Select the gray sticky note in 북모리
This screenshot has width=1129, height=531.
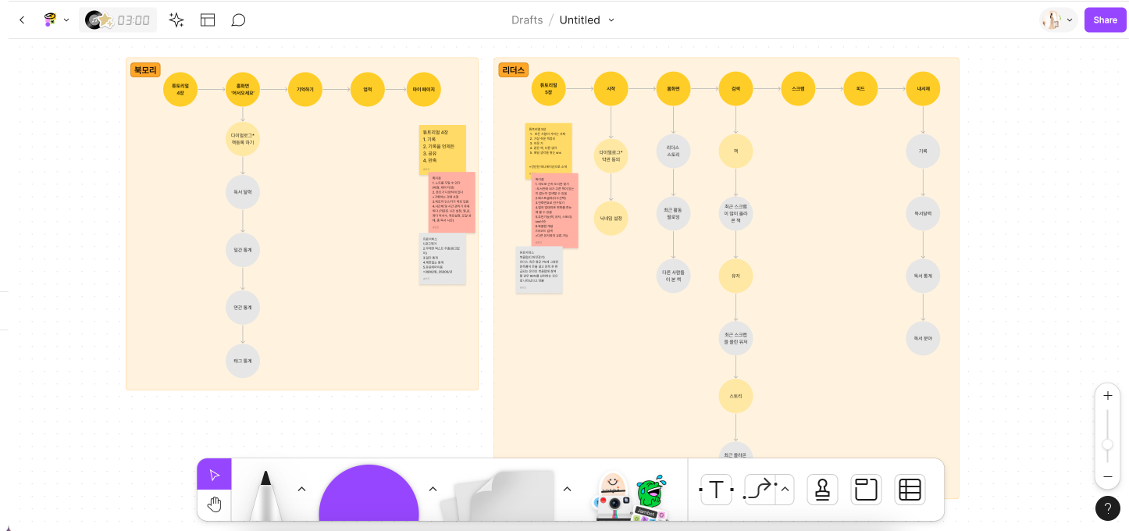click(x=443, y=258)
